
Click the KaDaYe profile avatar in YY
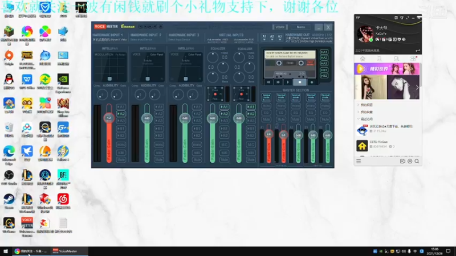pos(365,34)
